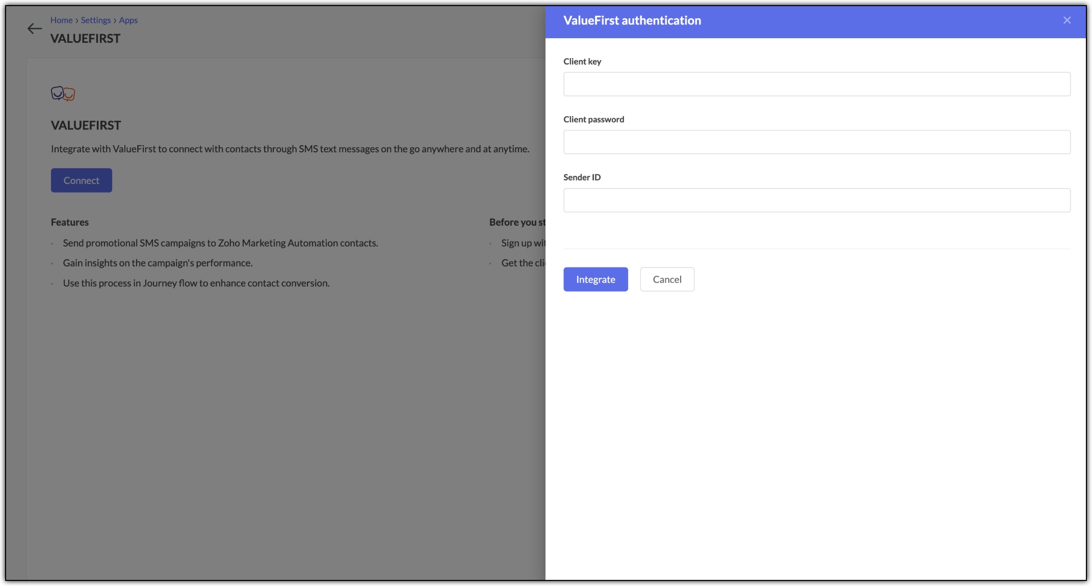The image size is (1092, 586).
Task: Click the ValueFirst chat bubbles logo
Action: coord(63,94)
